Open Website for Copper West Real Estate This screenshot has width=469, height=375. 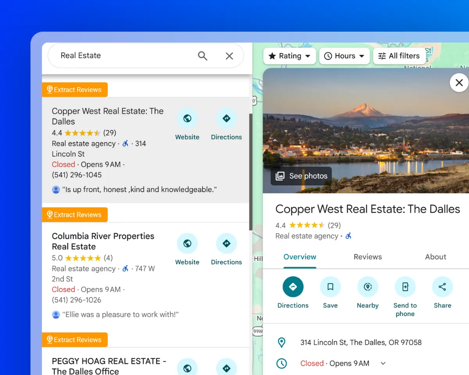[x=187, y=119]
